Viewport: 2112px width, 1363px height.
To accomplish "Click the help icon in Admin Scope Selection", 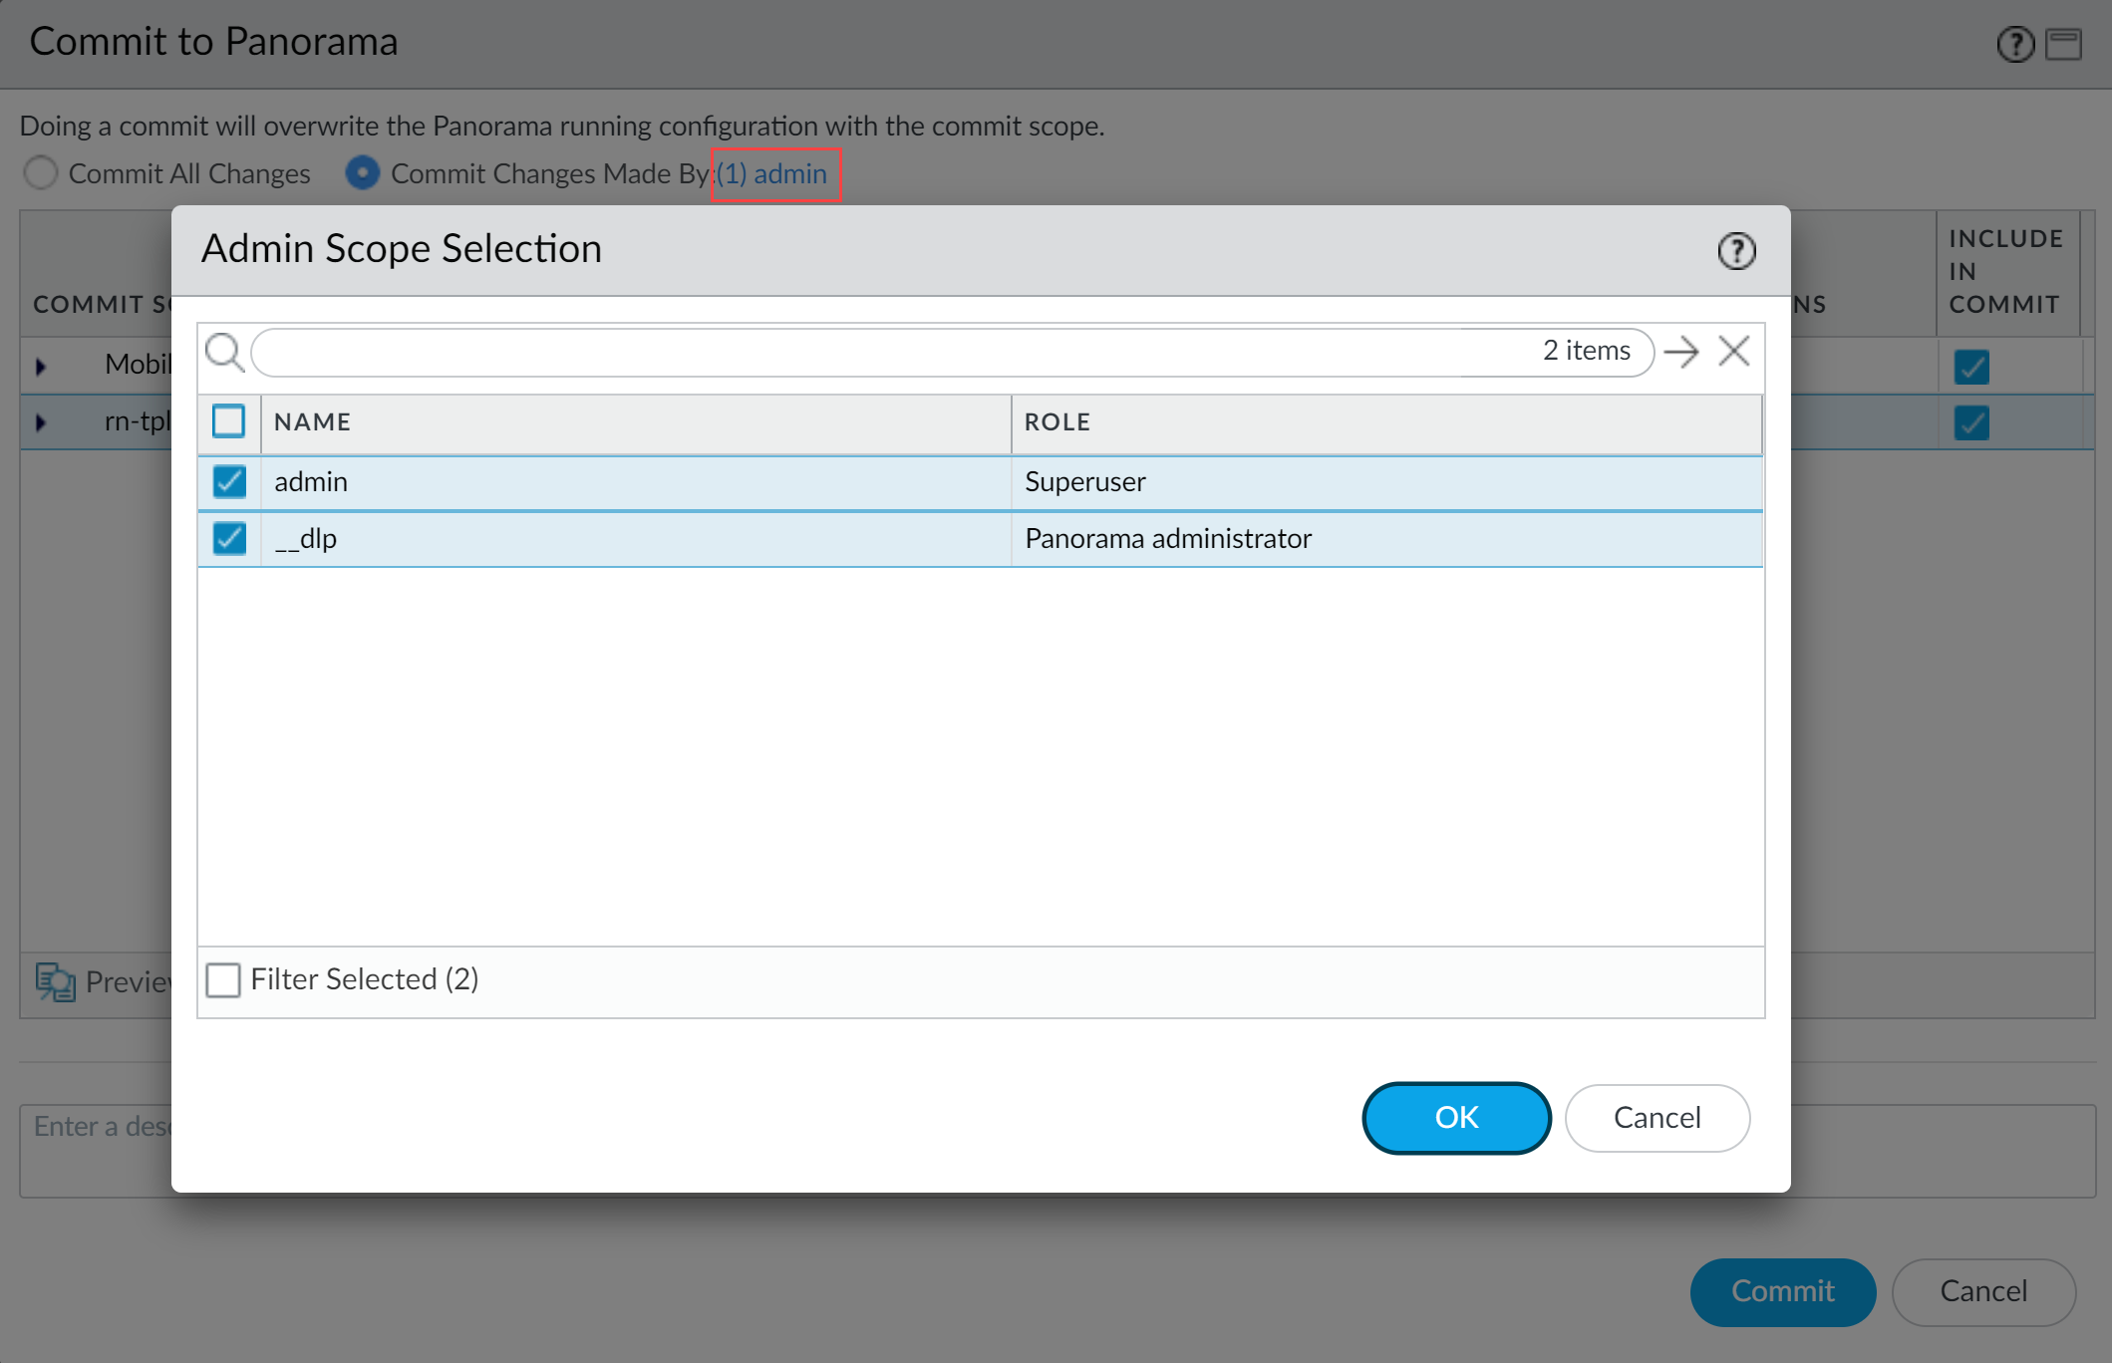I will point(1736,251).
